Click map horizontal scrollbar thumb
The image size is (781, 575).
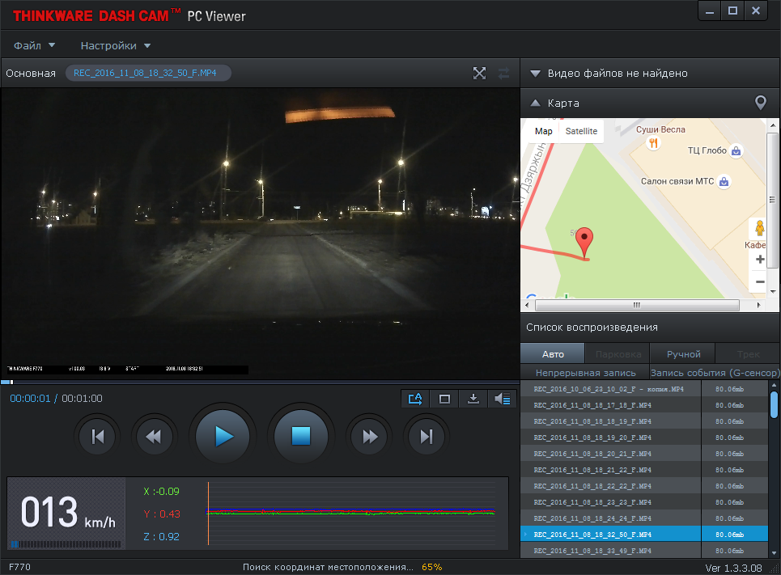pyautogui.click(x=637, y=305)
